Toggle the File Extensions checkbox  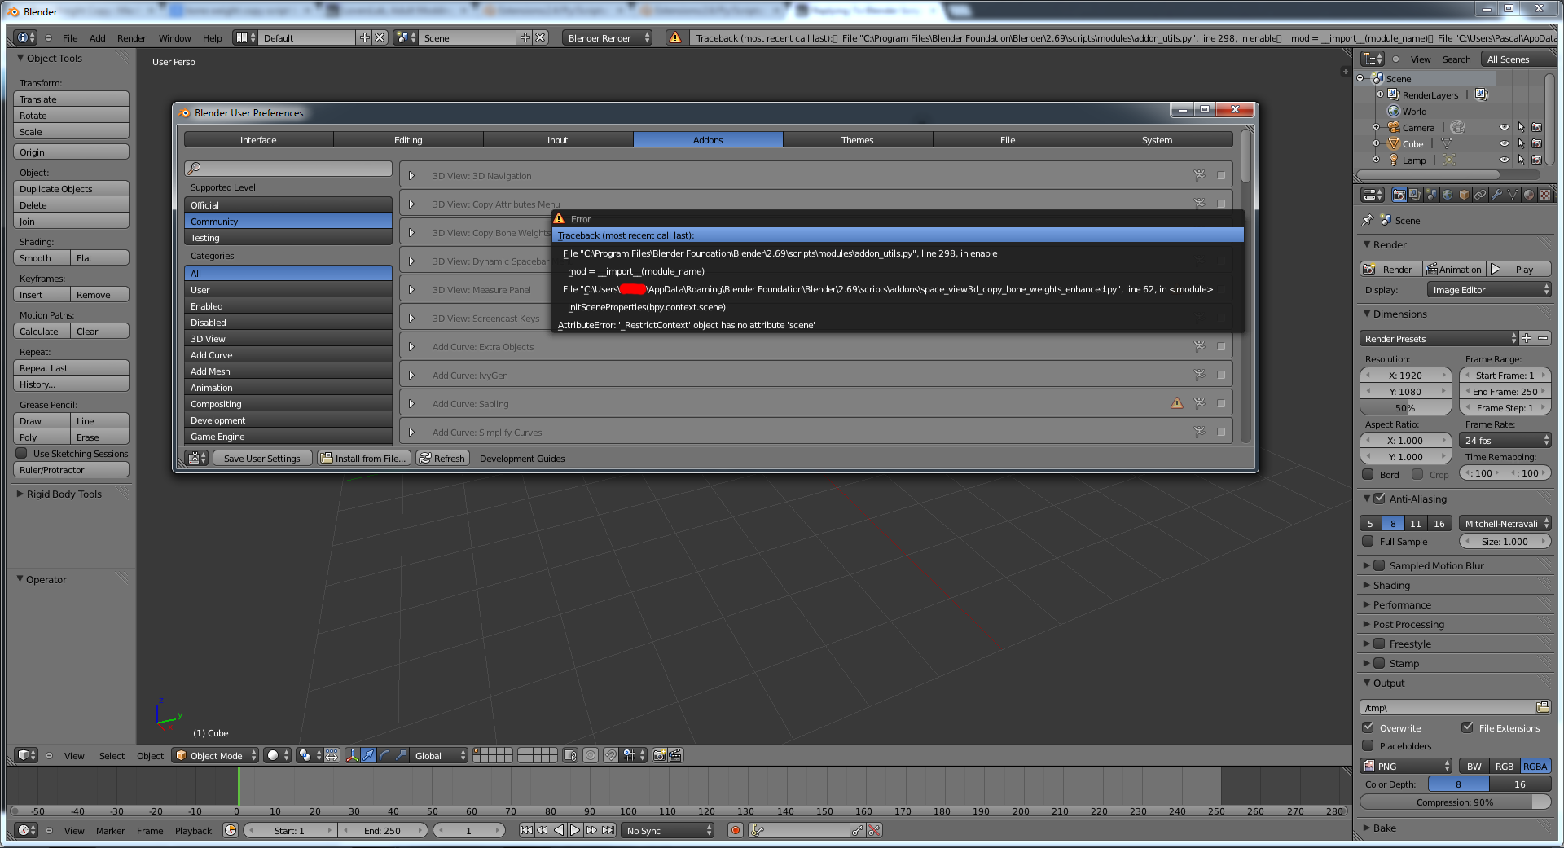pos(1467,727)
